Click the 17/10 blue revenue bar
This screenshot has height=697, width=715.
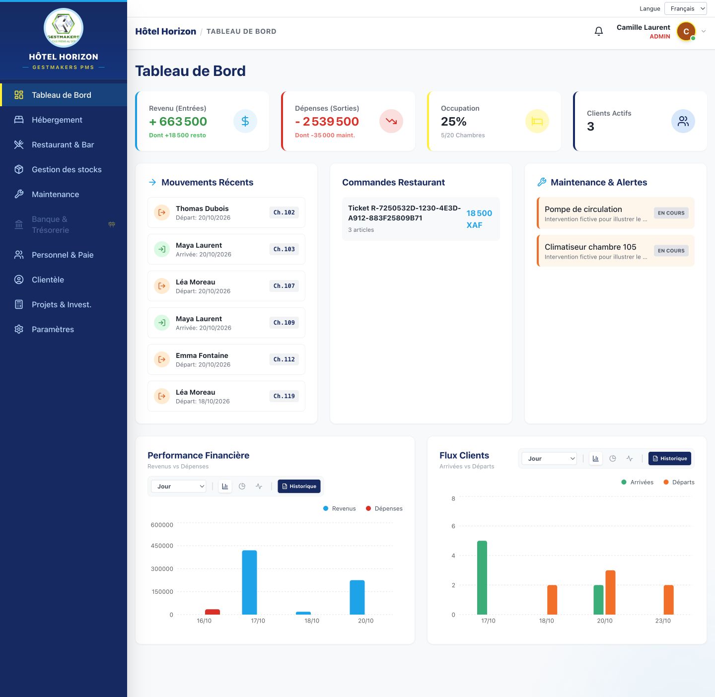tap(250, 582)
